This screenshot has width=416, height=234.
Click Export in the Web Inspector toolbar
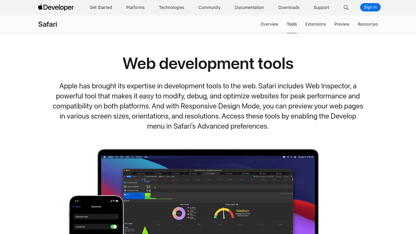tap(286, 176)
